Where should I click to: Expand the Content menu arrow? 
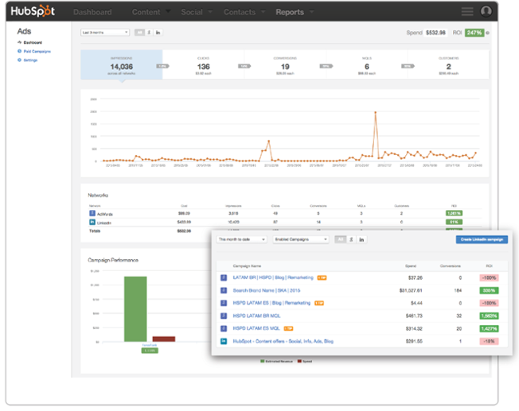click(168, 11)
